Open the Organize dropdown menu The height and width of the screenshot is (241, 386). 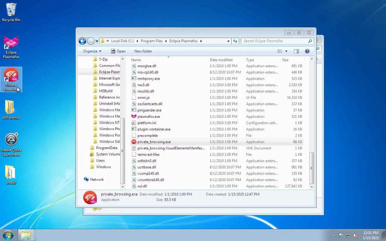pyautogui.click(x=92, y=51)
